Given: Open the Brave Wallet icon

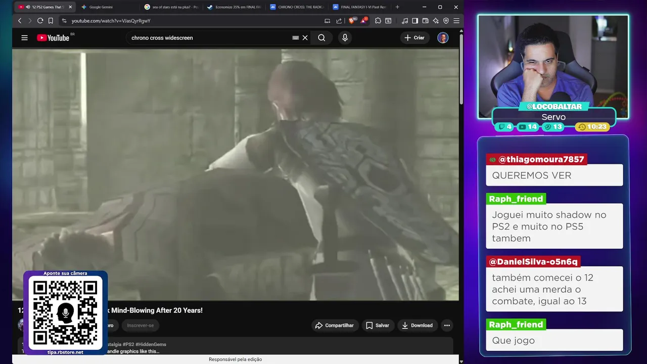Looking at the screenshot, I should [426, 21].
